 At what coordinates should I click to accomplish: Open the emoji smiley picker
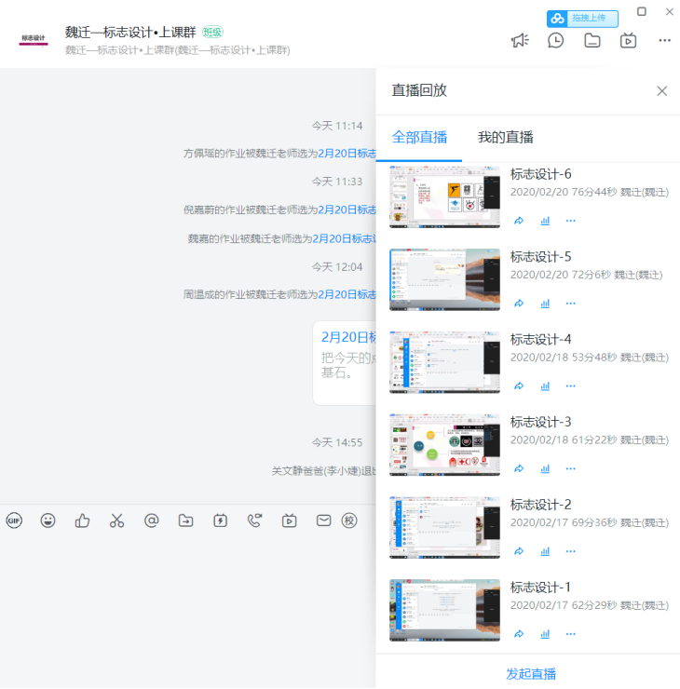pos(48,520)
